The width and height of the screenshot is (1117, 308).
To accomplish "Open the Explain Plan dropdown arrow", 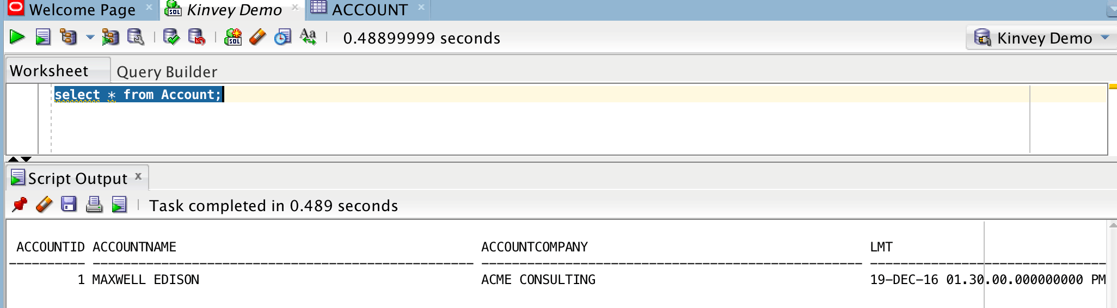I will (x=90, y=38).
